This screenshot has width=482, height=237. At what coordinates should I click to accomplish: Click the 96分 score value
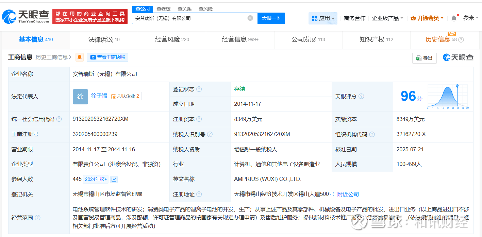pos(411,97)
